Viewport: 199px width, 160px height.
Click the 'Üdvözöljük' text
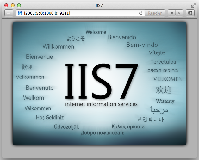(66, 126)
